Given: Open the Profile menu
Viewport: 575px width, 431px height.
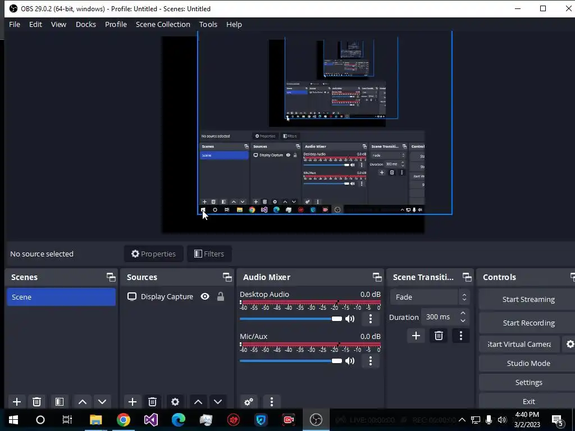Looking at the screenshot, I should click(116, 24).
